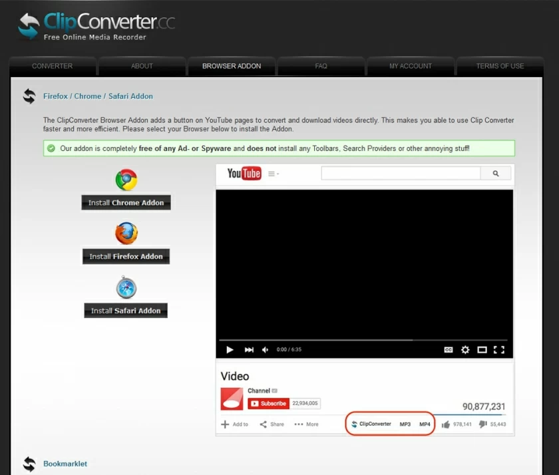Open the Add to playlist dropdown

pos(234,424)
